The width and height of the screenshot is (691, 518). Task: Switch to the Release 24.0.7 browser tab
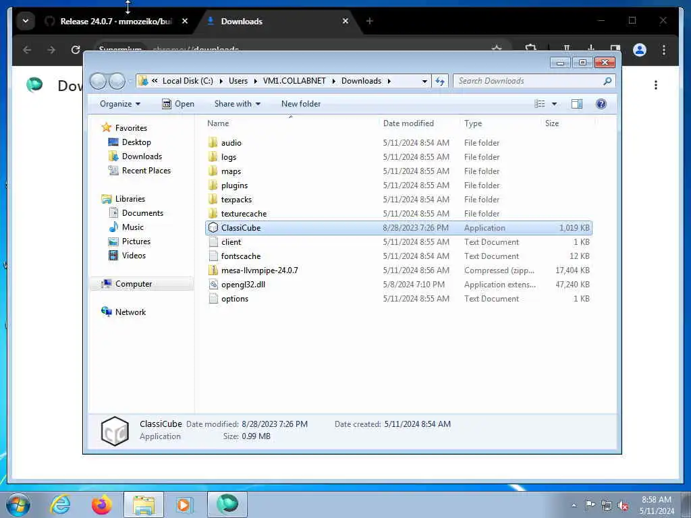116,21
